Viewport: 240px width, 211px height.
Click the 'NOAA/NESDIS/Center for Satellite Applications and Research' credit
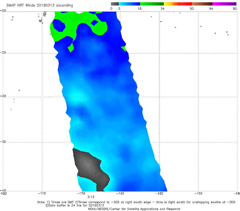[134, 209]
